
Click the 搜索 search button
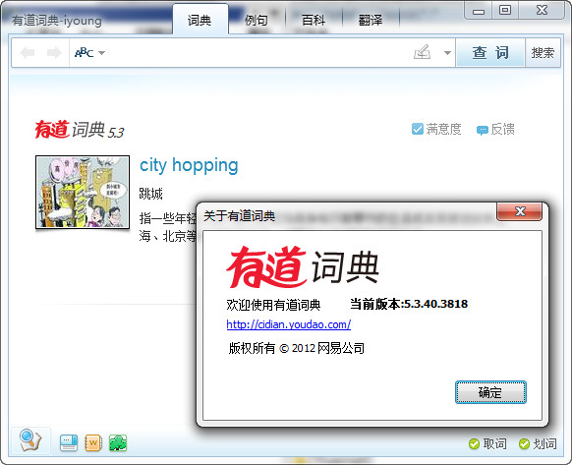pos(543,52)
